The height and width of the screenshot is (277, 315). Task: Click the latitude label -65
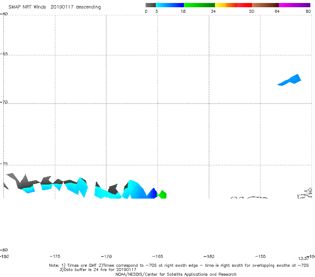click(4, 54)
